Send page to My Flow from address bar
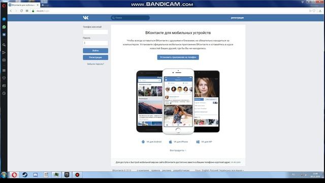Viewport: 325px width, 183px height. pos(310,11)
